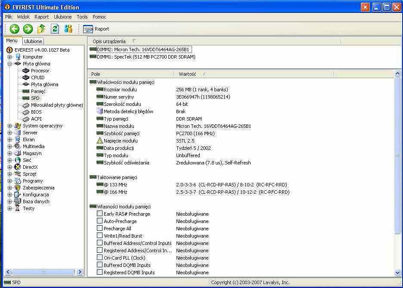
Task: Select the DirectX tree icon
Action: click(x=18, y=167)
